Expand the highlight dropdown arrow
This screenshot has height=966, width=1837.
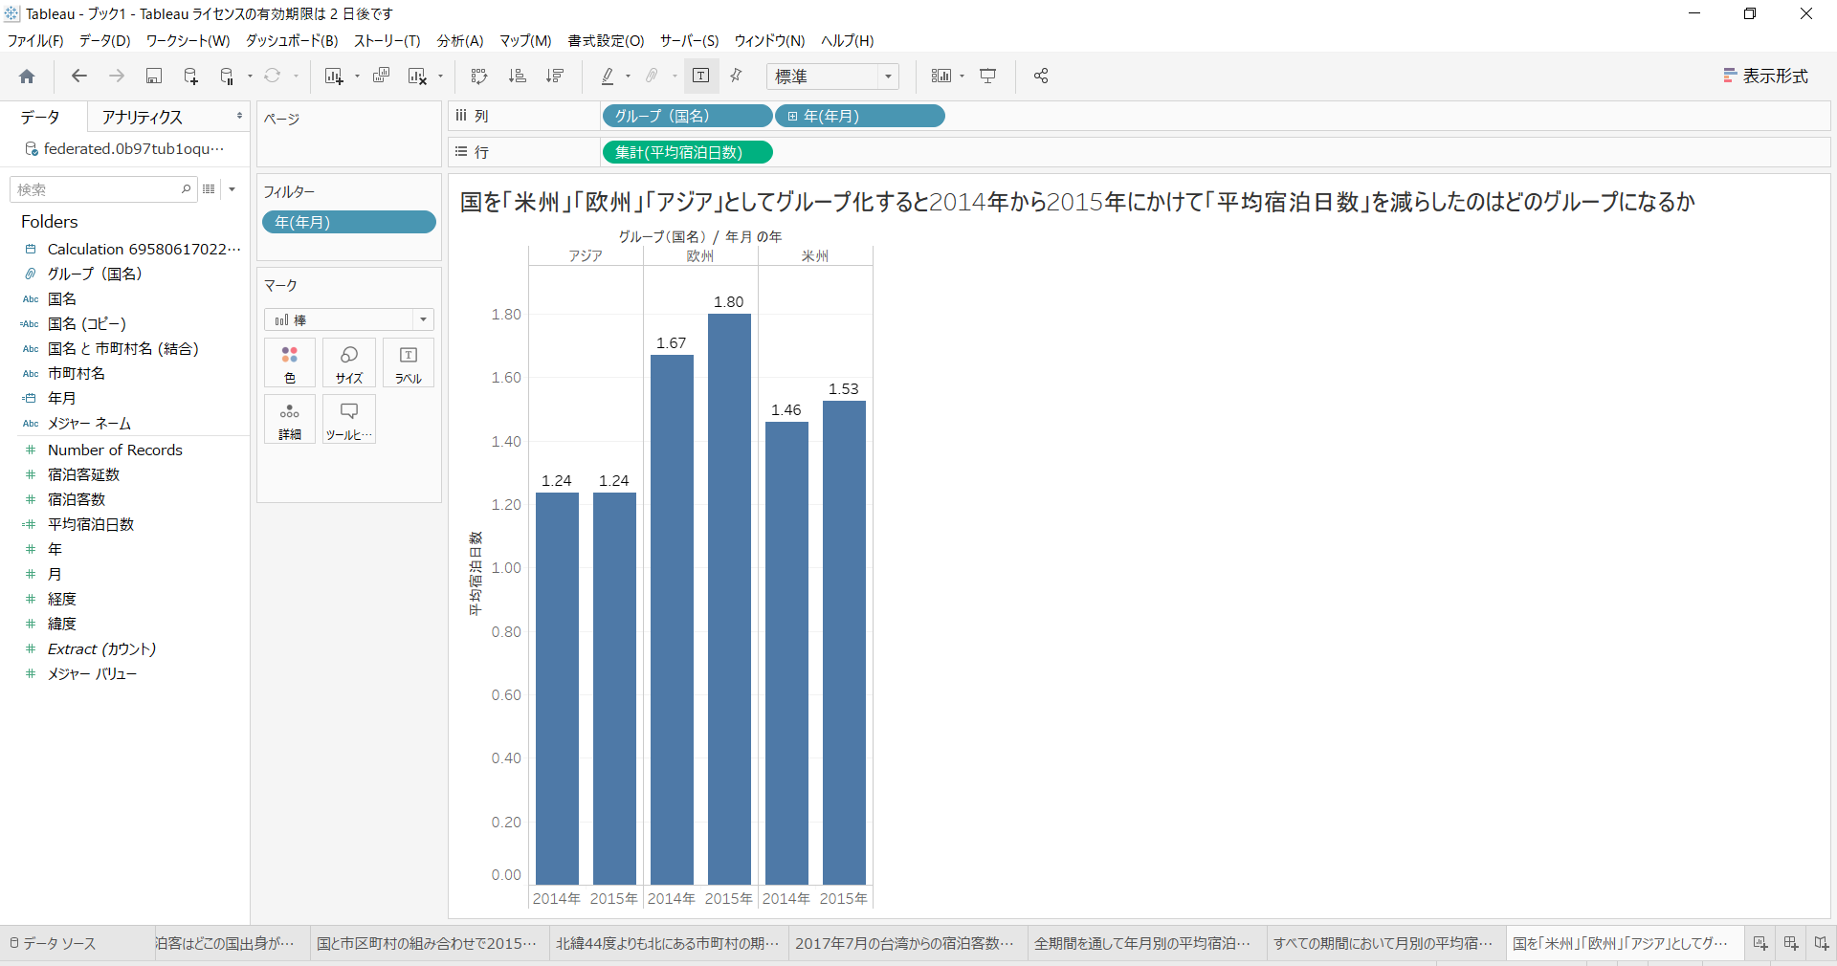(628, 77)
